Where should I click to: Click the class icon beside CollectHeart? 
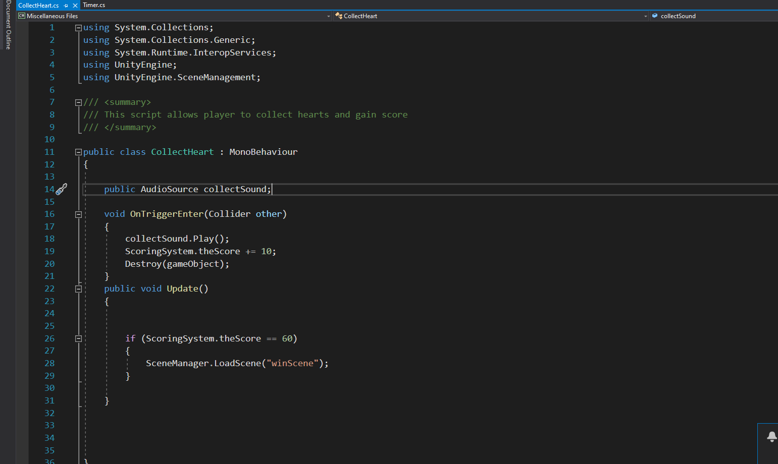click(x=339, y=16)
